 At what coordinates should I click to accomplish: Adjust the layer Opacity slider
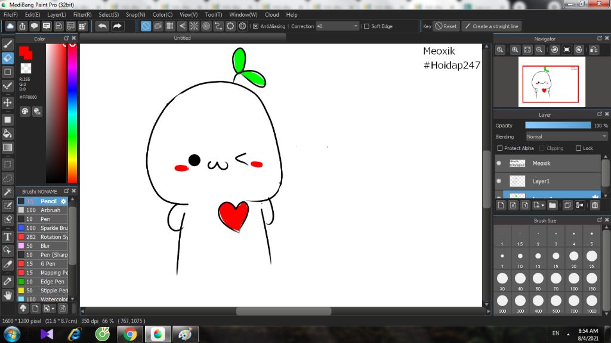click(x=558, y=125)
